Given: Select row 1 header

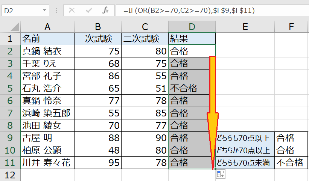Looking at the screenshot, I should tap(10, 39).
